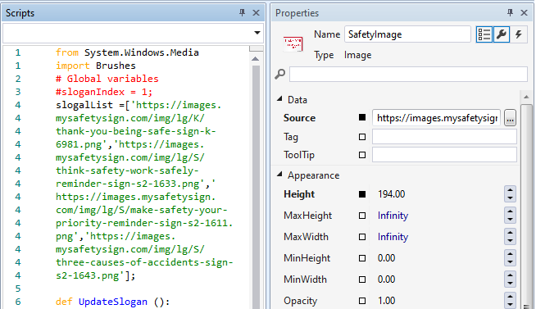Collapse the Data section
This screenshot has height=309, width=536.
tap(279, 99)
